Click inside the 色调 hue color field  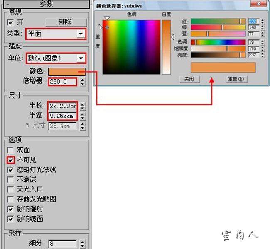[131, 47]
